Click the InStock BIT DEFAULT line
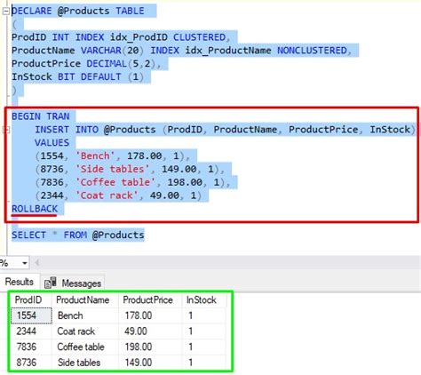 tap(77, 77)
